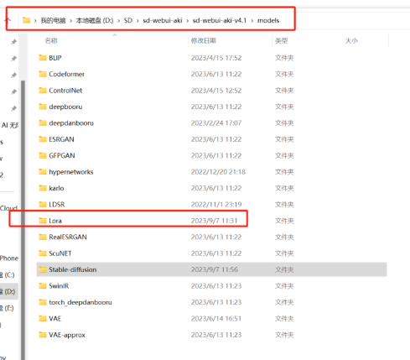Select the karlo folder name
Screen dimensions: 410x360
coord(56,188)
